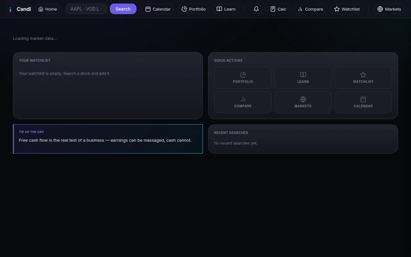Click the Tip of the Day quote text
Image resolution: width=411 pixels, height=257 pixels.
click(x=105, y=140)
